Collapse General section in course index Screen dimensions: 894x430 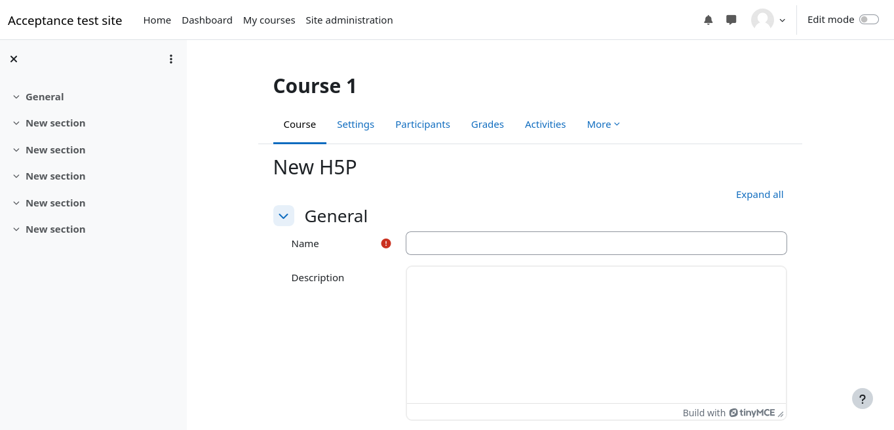(16, 97)
